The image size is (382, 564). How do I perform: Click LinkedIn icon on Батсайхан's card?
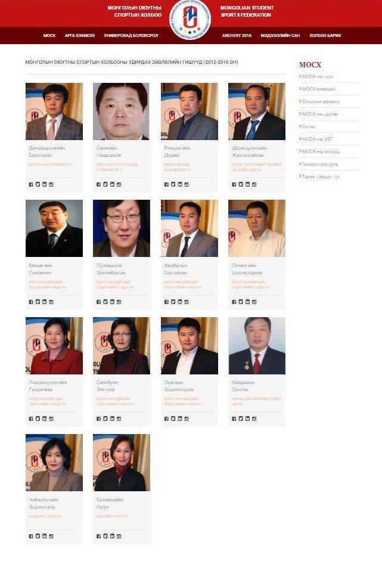click(180, 302)
